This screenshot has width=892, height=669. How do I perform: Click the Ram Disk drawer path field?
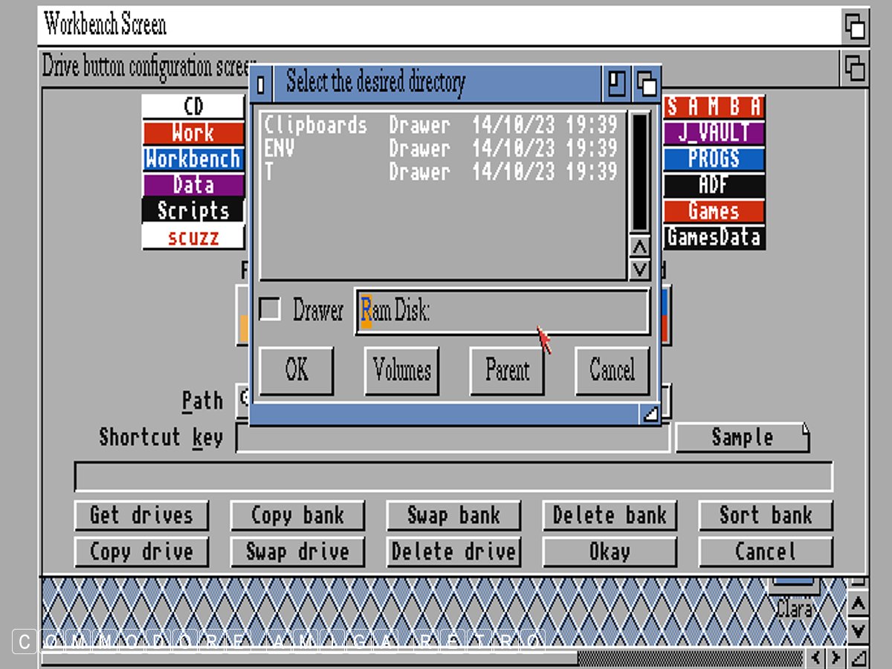pyautogui.click(x=502, y=311)
